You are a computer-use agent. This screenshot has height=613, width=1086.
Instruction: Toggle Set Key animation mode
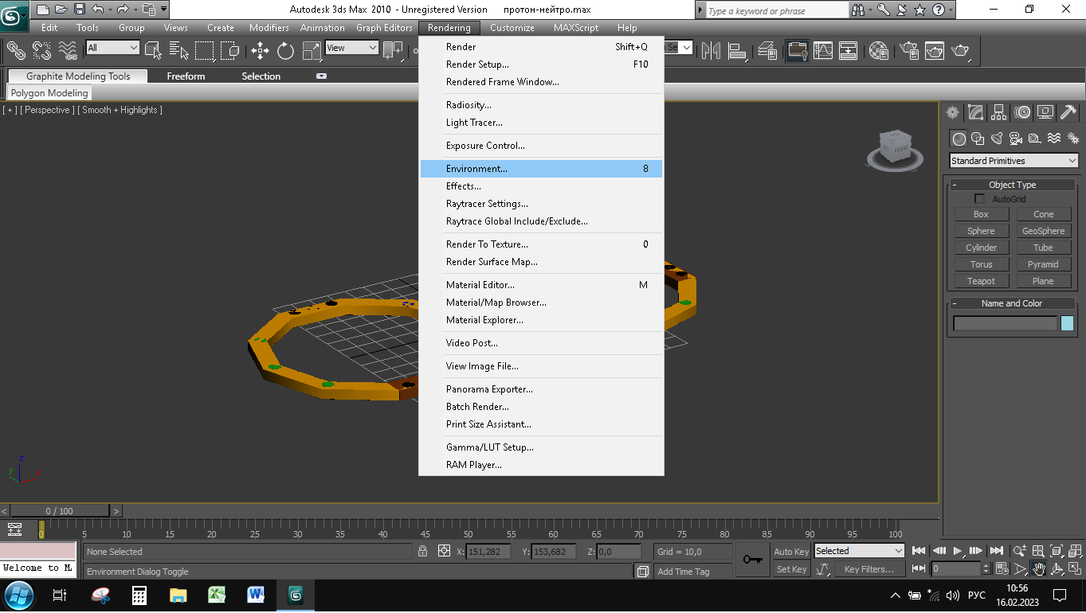tap(791, 569)
